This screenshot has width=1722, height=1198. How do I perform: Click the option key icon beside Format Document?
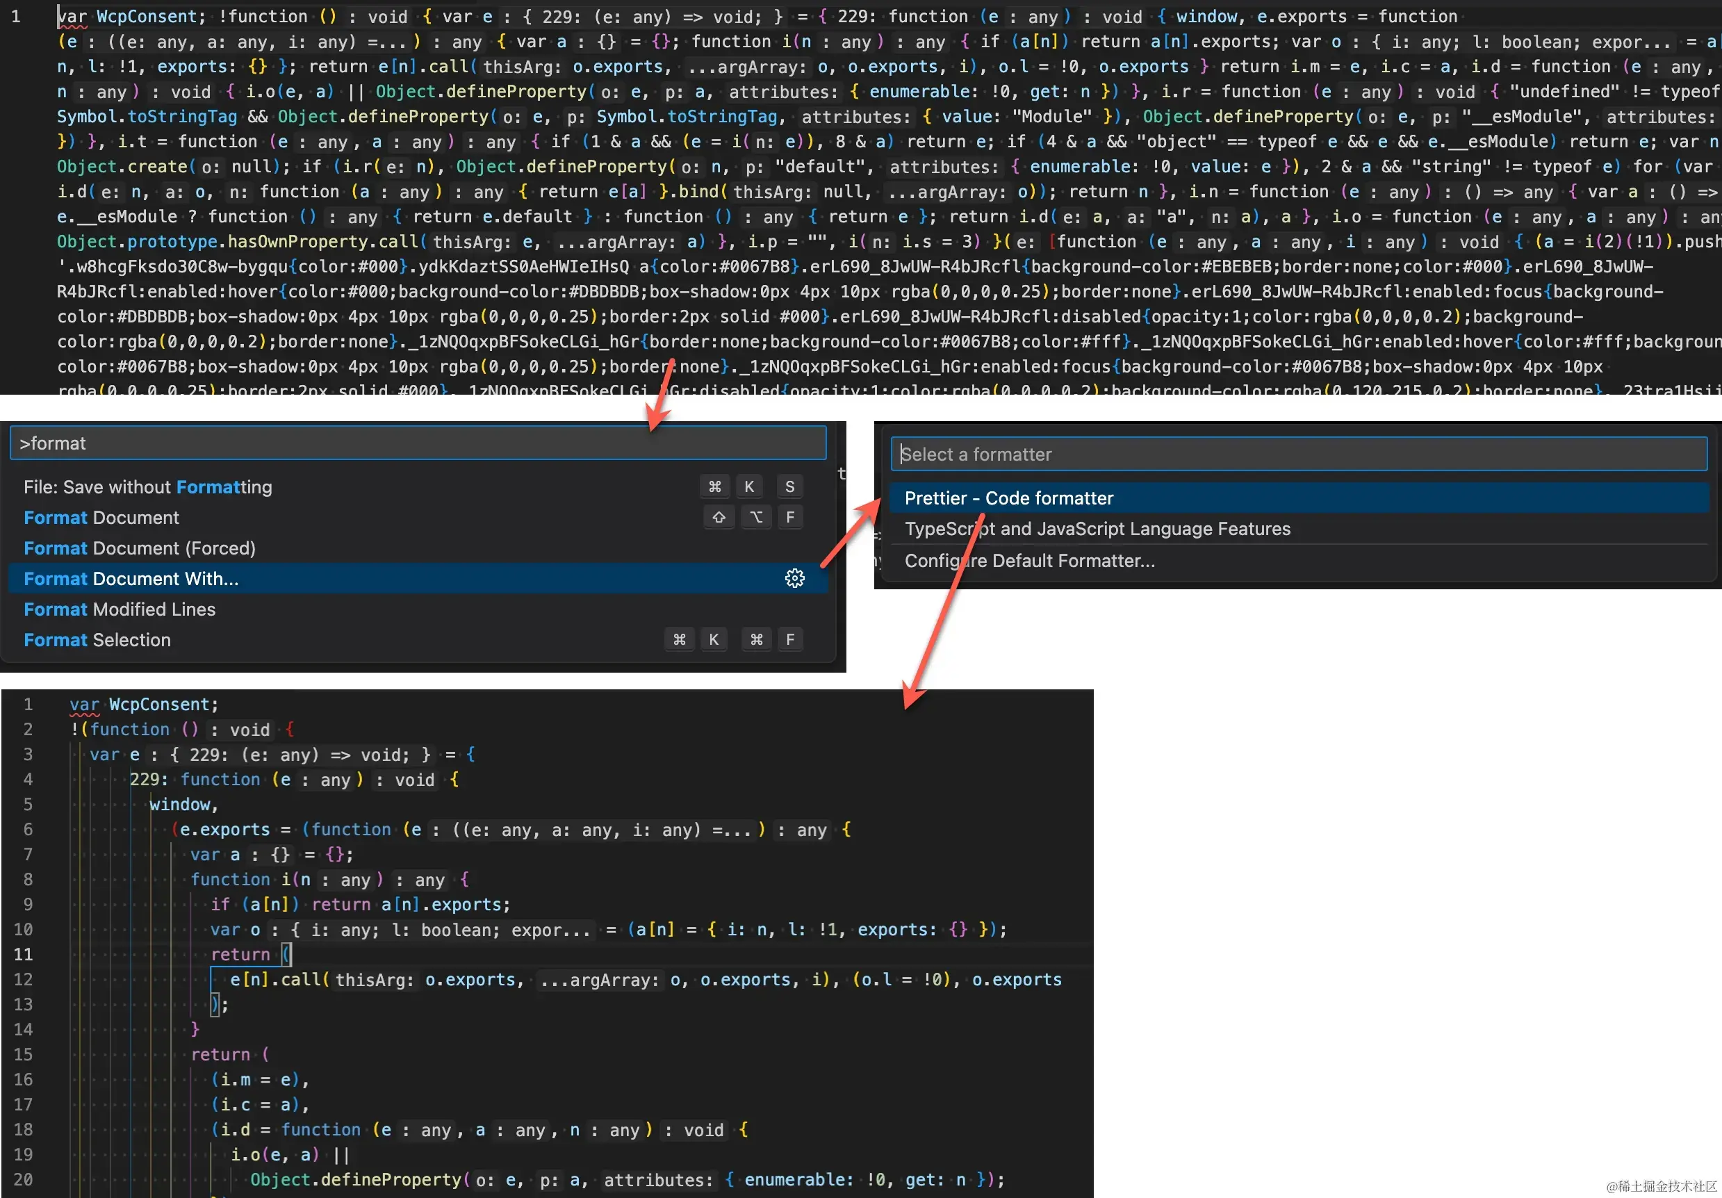coord(756,518)
